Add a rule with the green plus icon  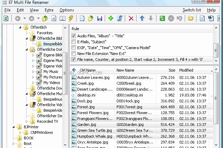111,18
